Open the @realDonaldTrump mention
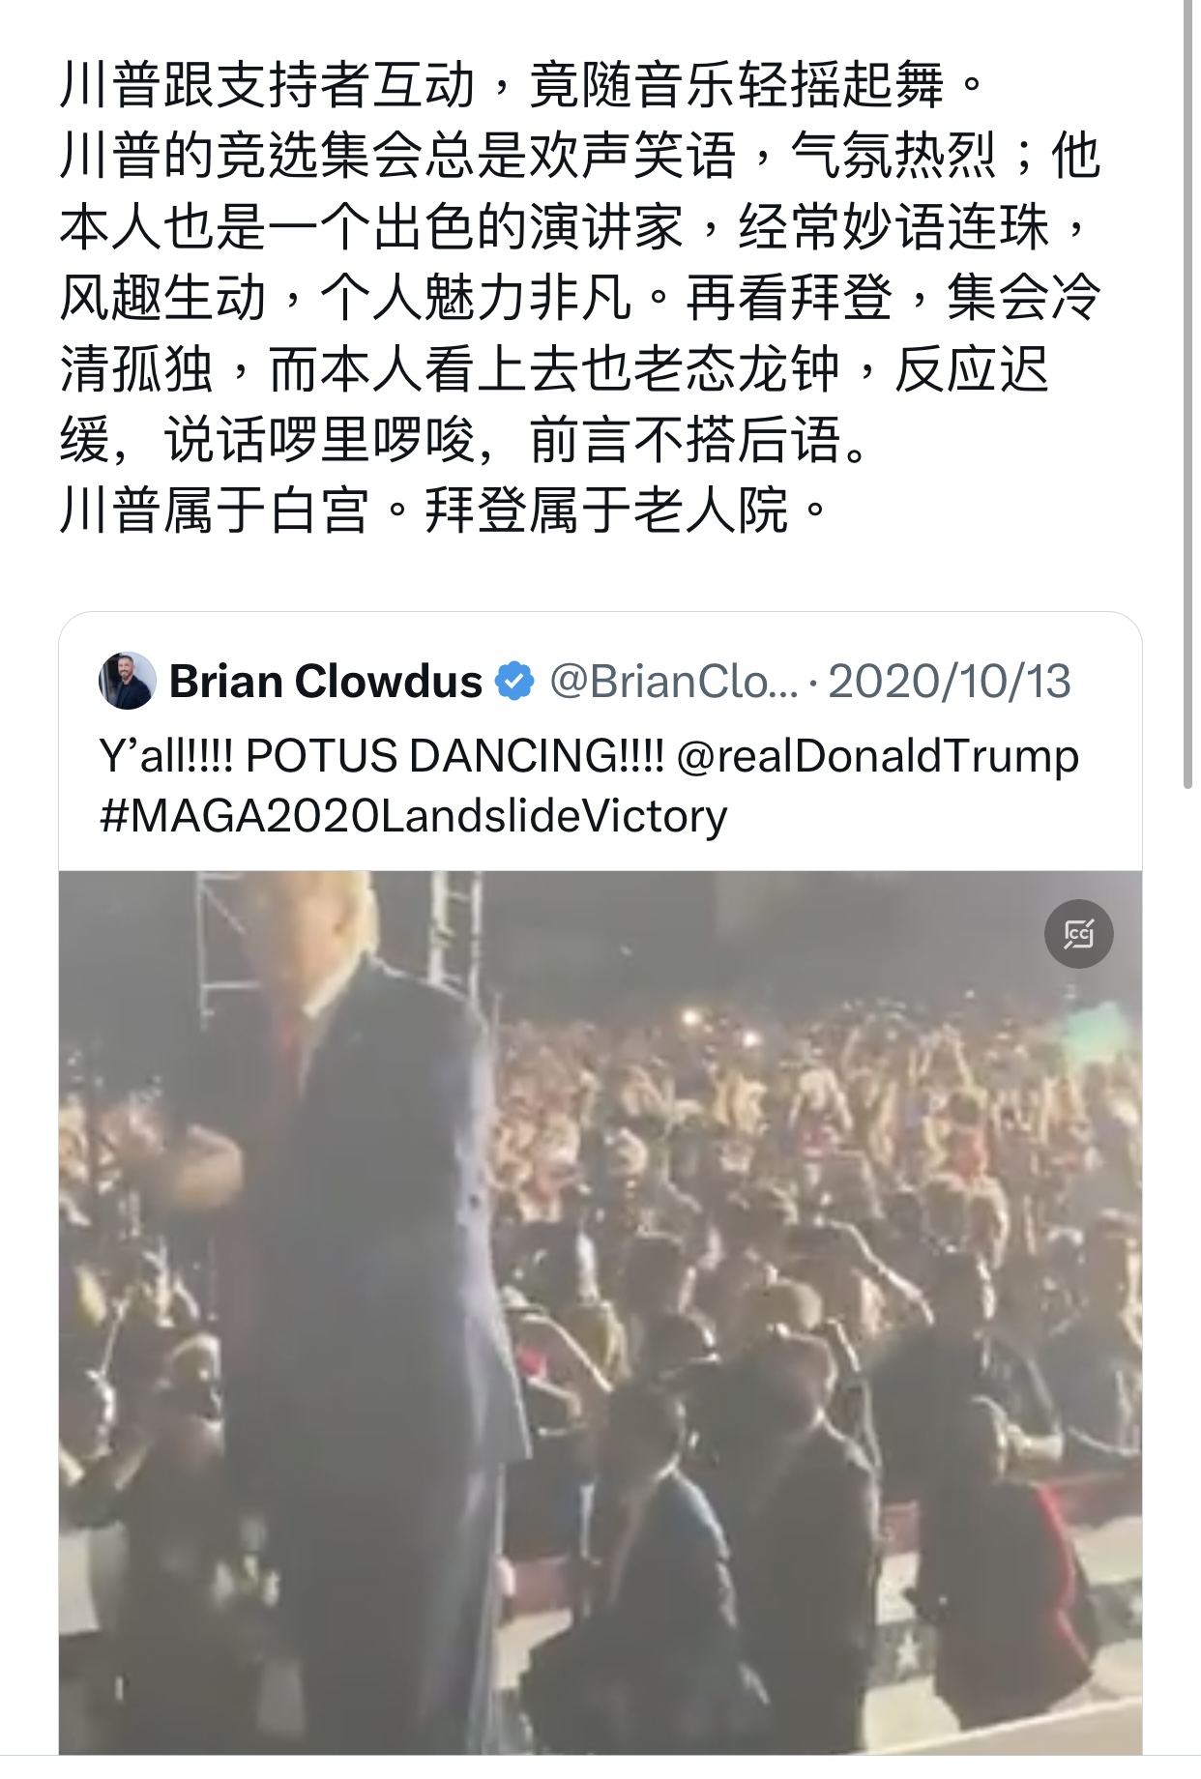 [x=878, y=755]
